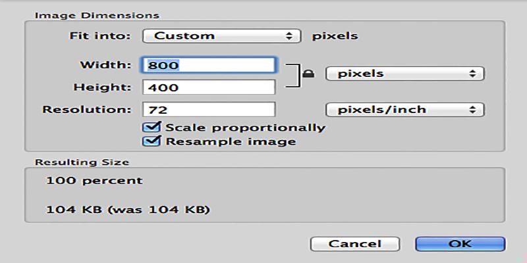The image size is (527, 263).
Task: Open the Fit into Custom dropdown
Action: pyautogui.click(x=221, y=36)
